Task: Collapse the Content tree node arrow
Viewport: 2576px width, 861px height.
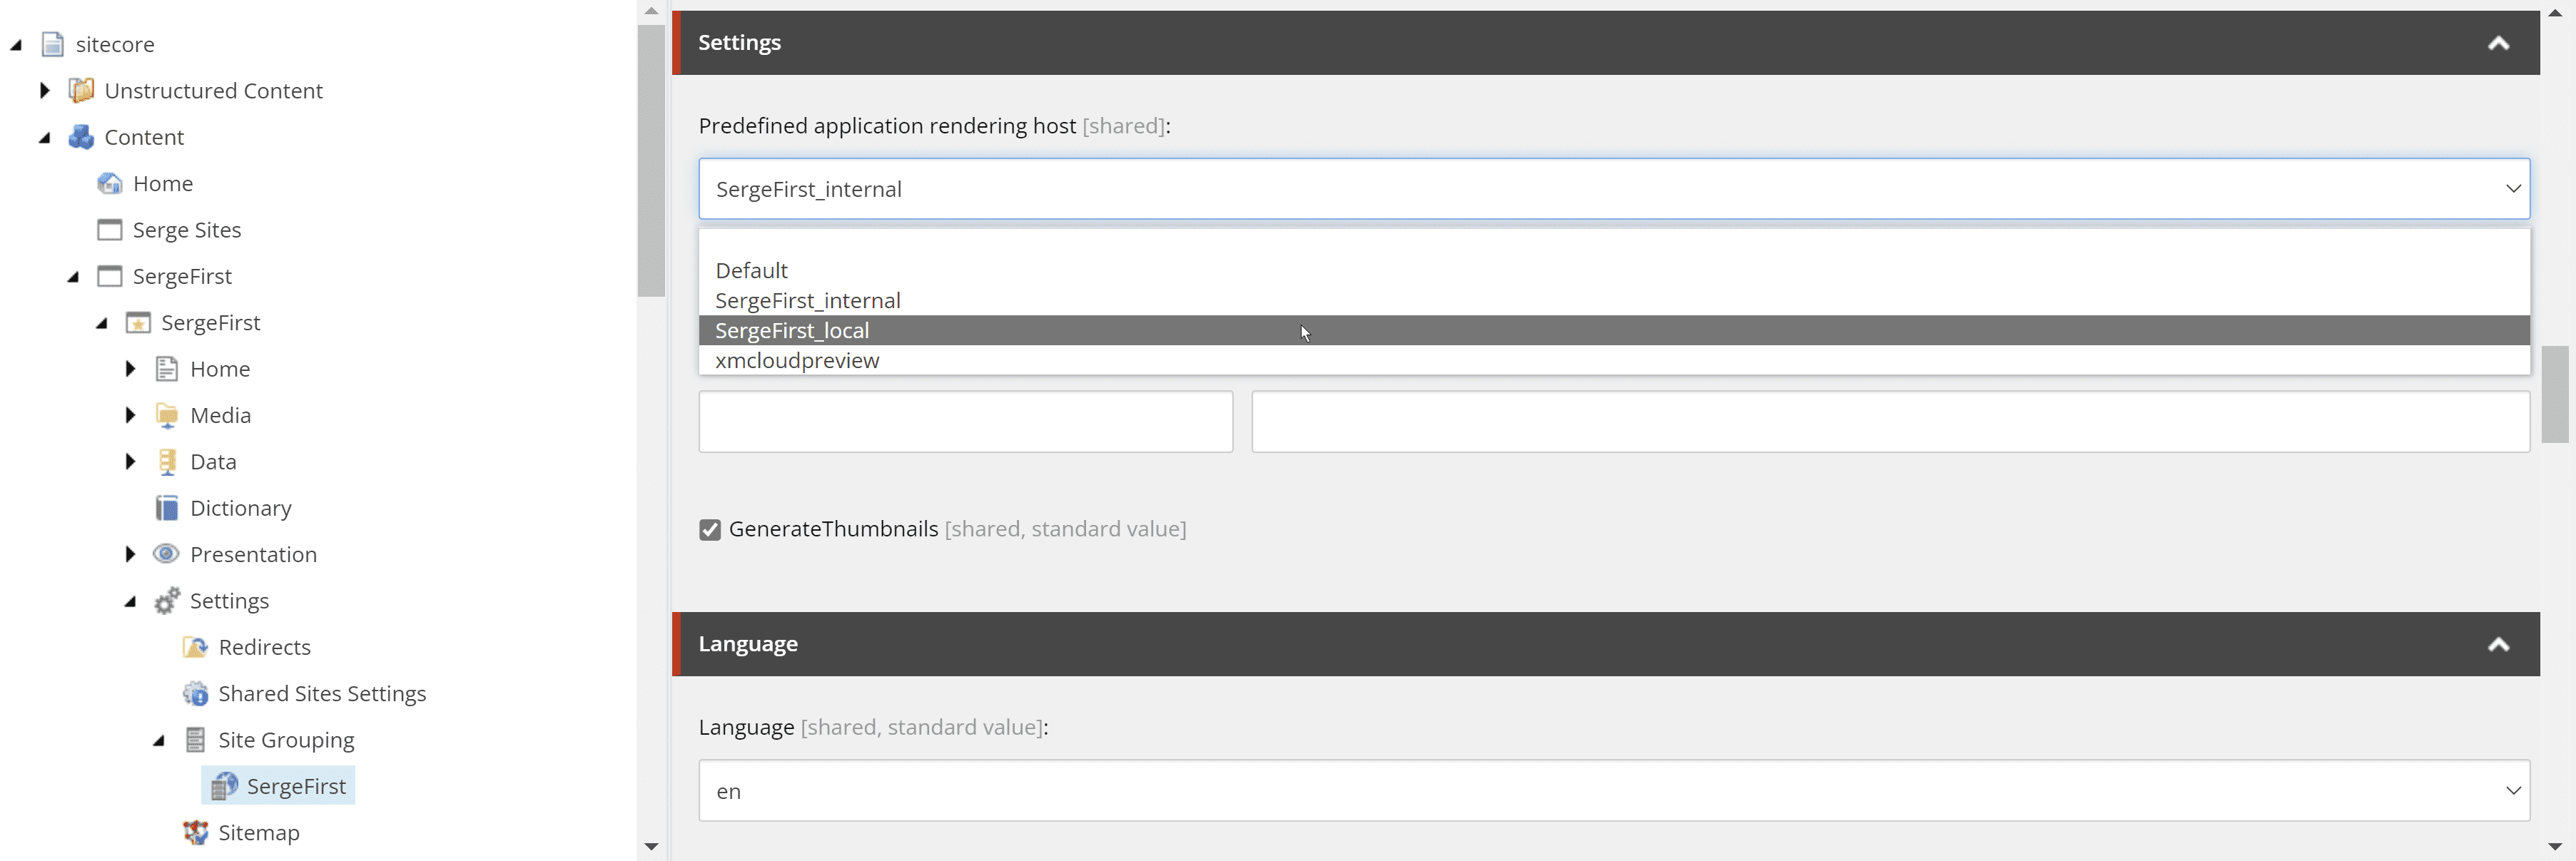Action: click(45, 138)
